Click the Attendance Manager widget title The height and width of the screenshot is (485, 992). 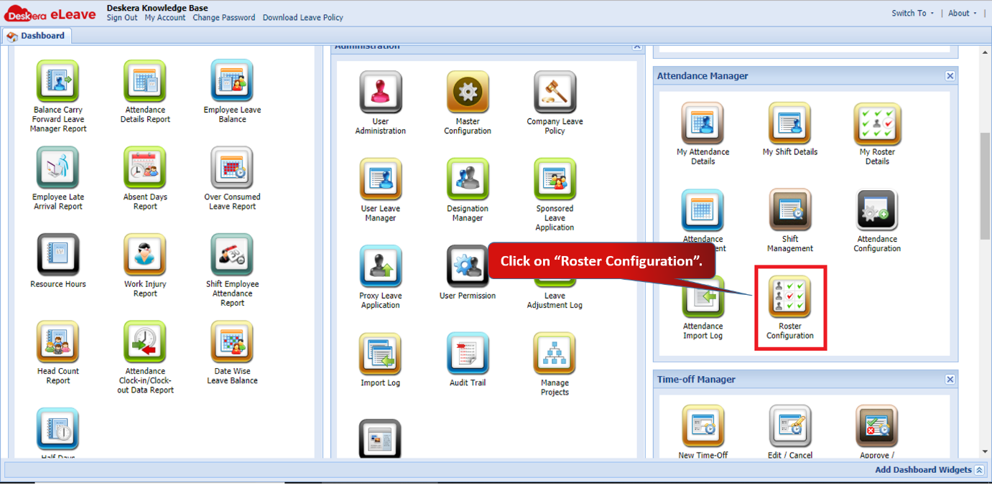tap(703, 76)
